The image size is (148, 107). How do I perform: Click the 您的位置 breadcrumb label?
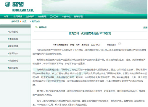coord(15,21)
